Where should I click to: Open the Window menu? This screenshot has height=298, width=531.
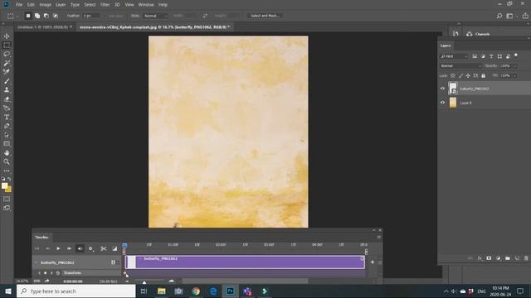point(146,5)
